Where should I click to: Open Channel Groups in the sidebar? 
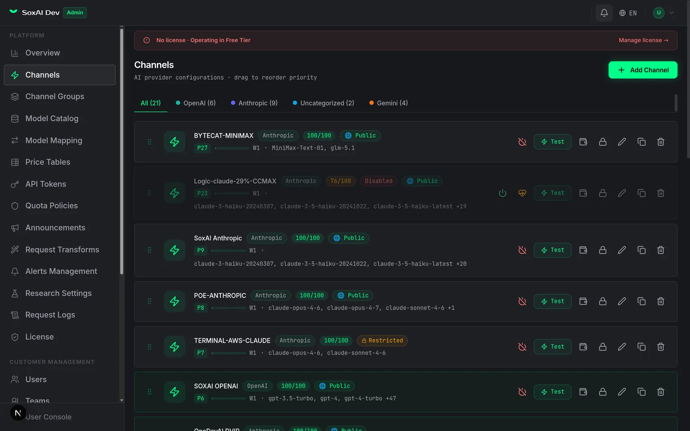60,97
